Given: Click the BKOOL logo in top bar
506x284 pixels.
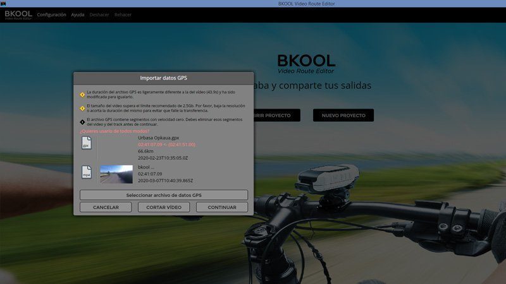Looking at the screenshot, I should point(18,15).
